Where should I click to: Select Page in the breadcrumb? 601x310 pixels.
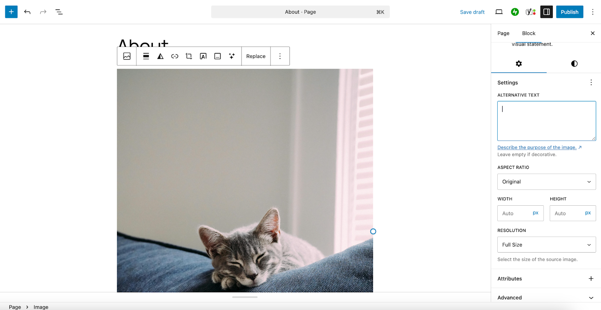tap(15, 307)
